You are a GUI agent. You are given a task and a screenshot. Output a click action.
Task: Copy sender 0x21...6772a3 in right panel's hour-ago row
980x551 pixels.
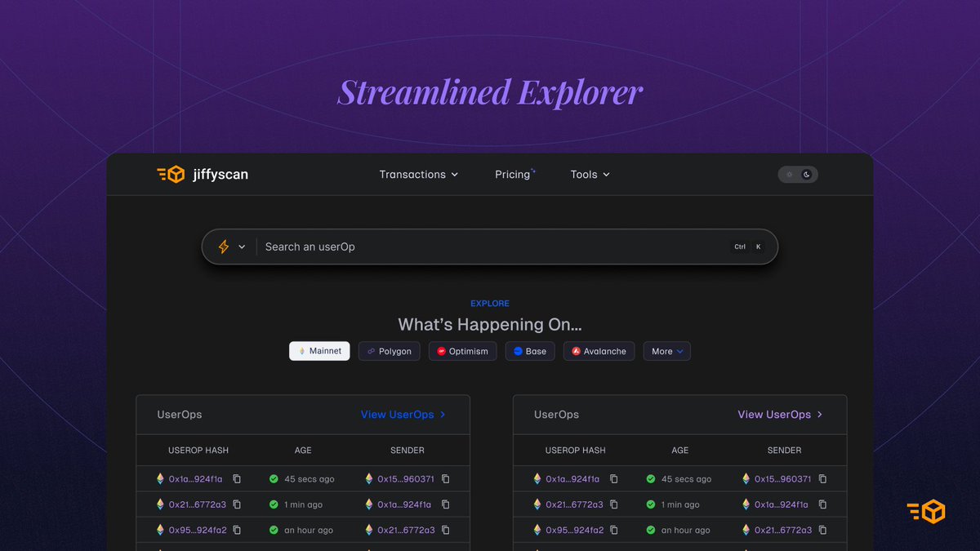point(823,530)
